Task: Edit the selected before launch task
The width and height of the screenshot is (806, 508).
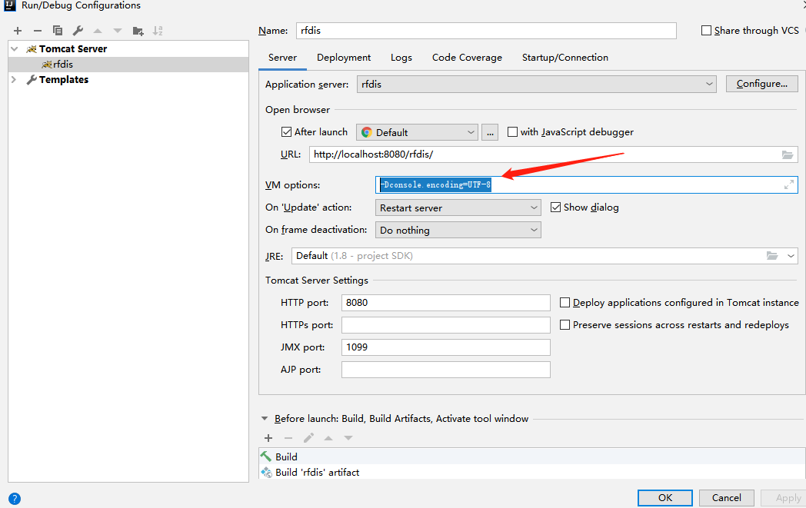Action: pyautogui.click(x=308, y=438)
